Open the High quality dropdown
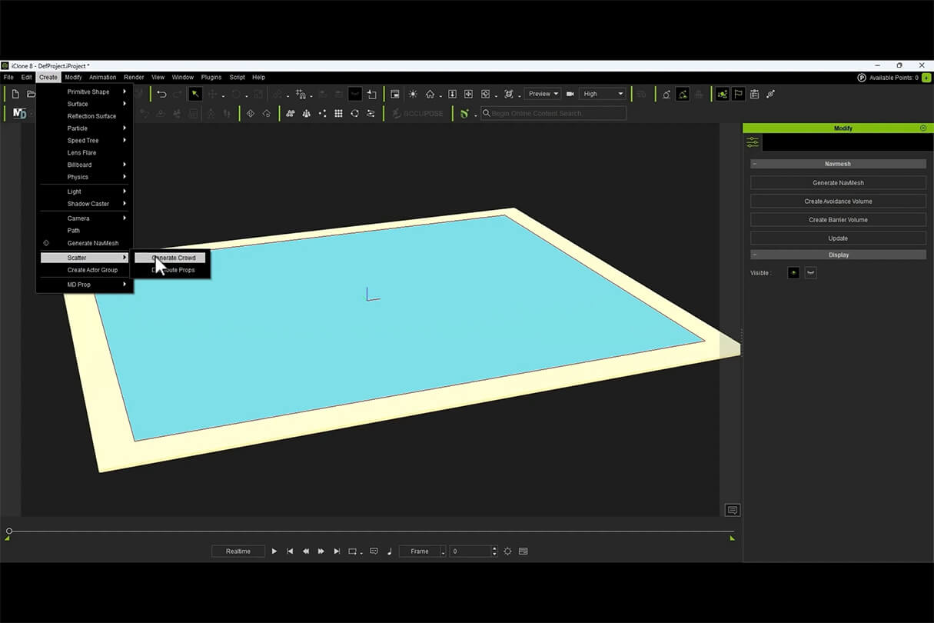 (x=603, y=94)
